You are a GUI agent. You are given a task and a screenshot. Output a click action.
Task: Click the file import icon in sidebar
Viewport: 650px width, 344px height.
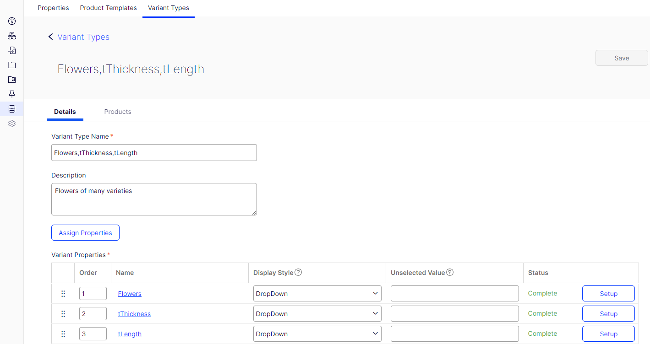tap(12, 50)
